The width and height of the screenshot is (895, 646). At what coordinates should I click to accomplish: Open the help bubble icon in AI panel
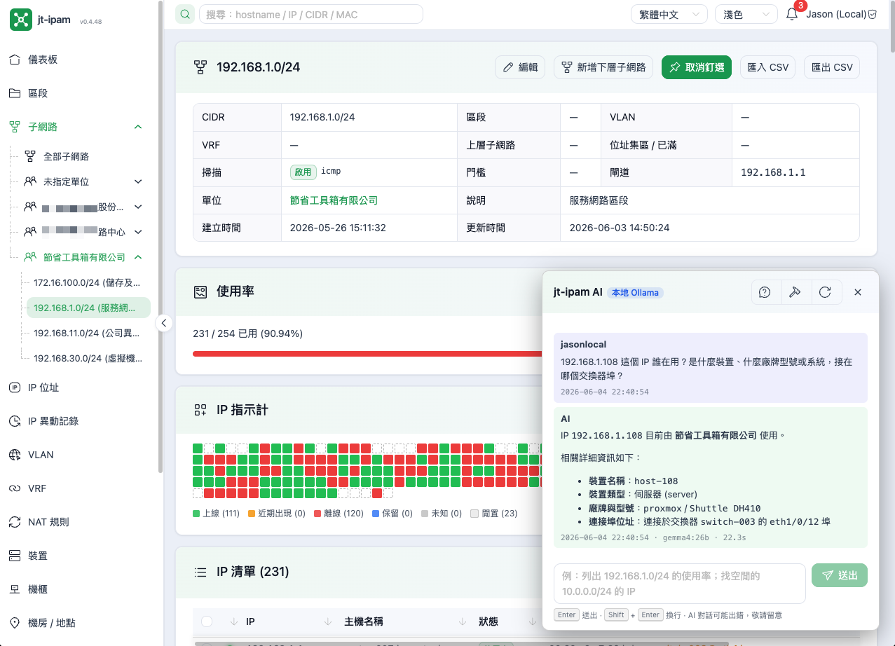click(x=765, y=292)
